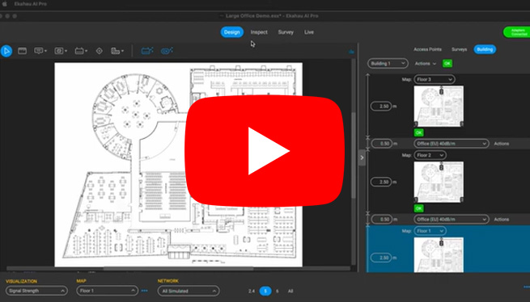Open the All Simulated network dropdown
Viewport: 530px width, 302px height.
coord(189,291)
